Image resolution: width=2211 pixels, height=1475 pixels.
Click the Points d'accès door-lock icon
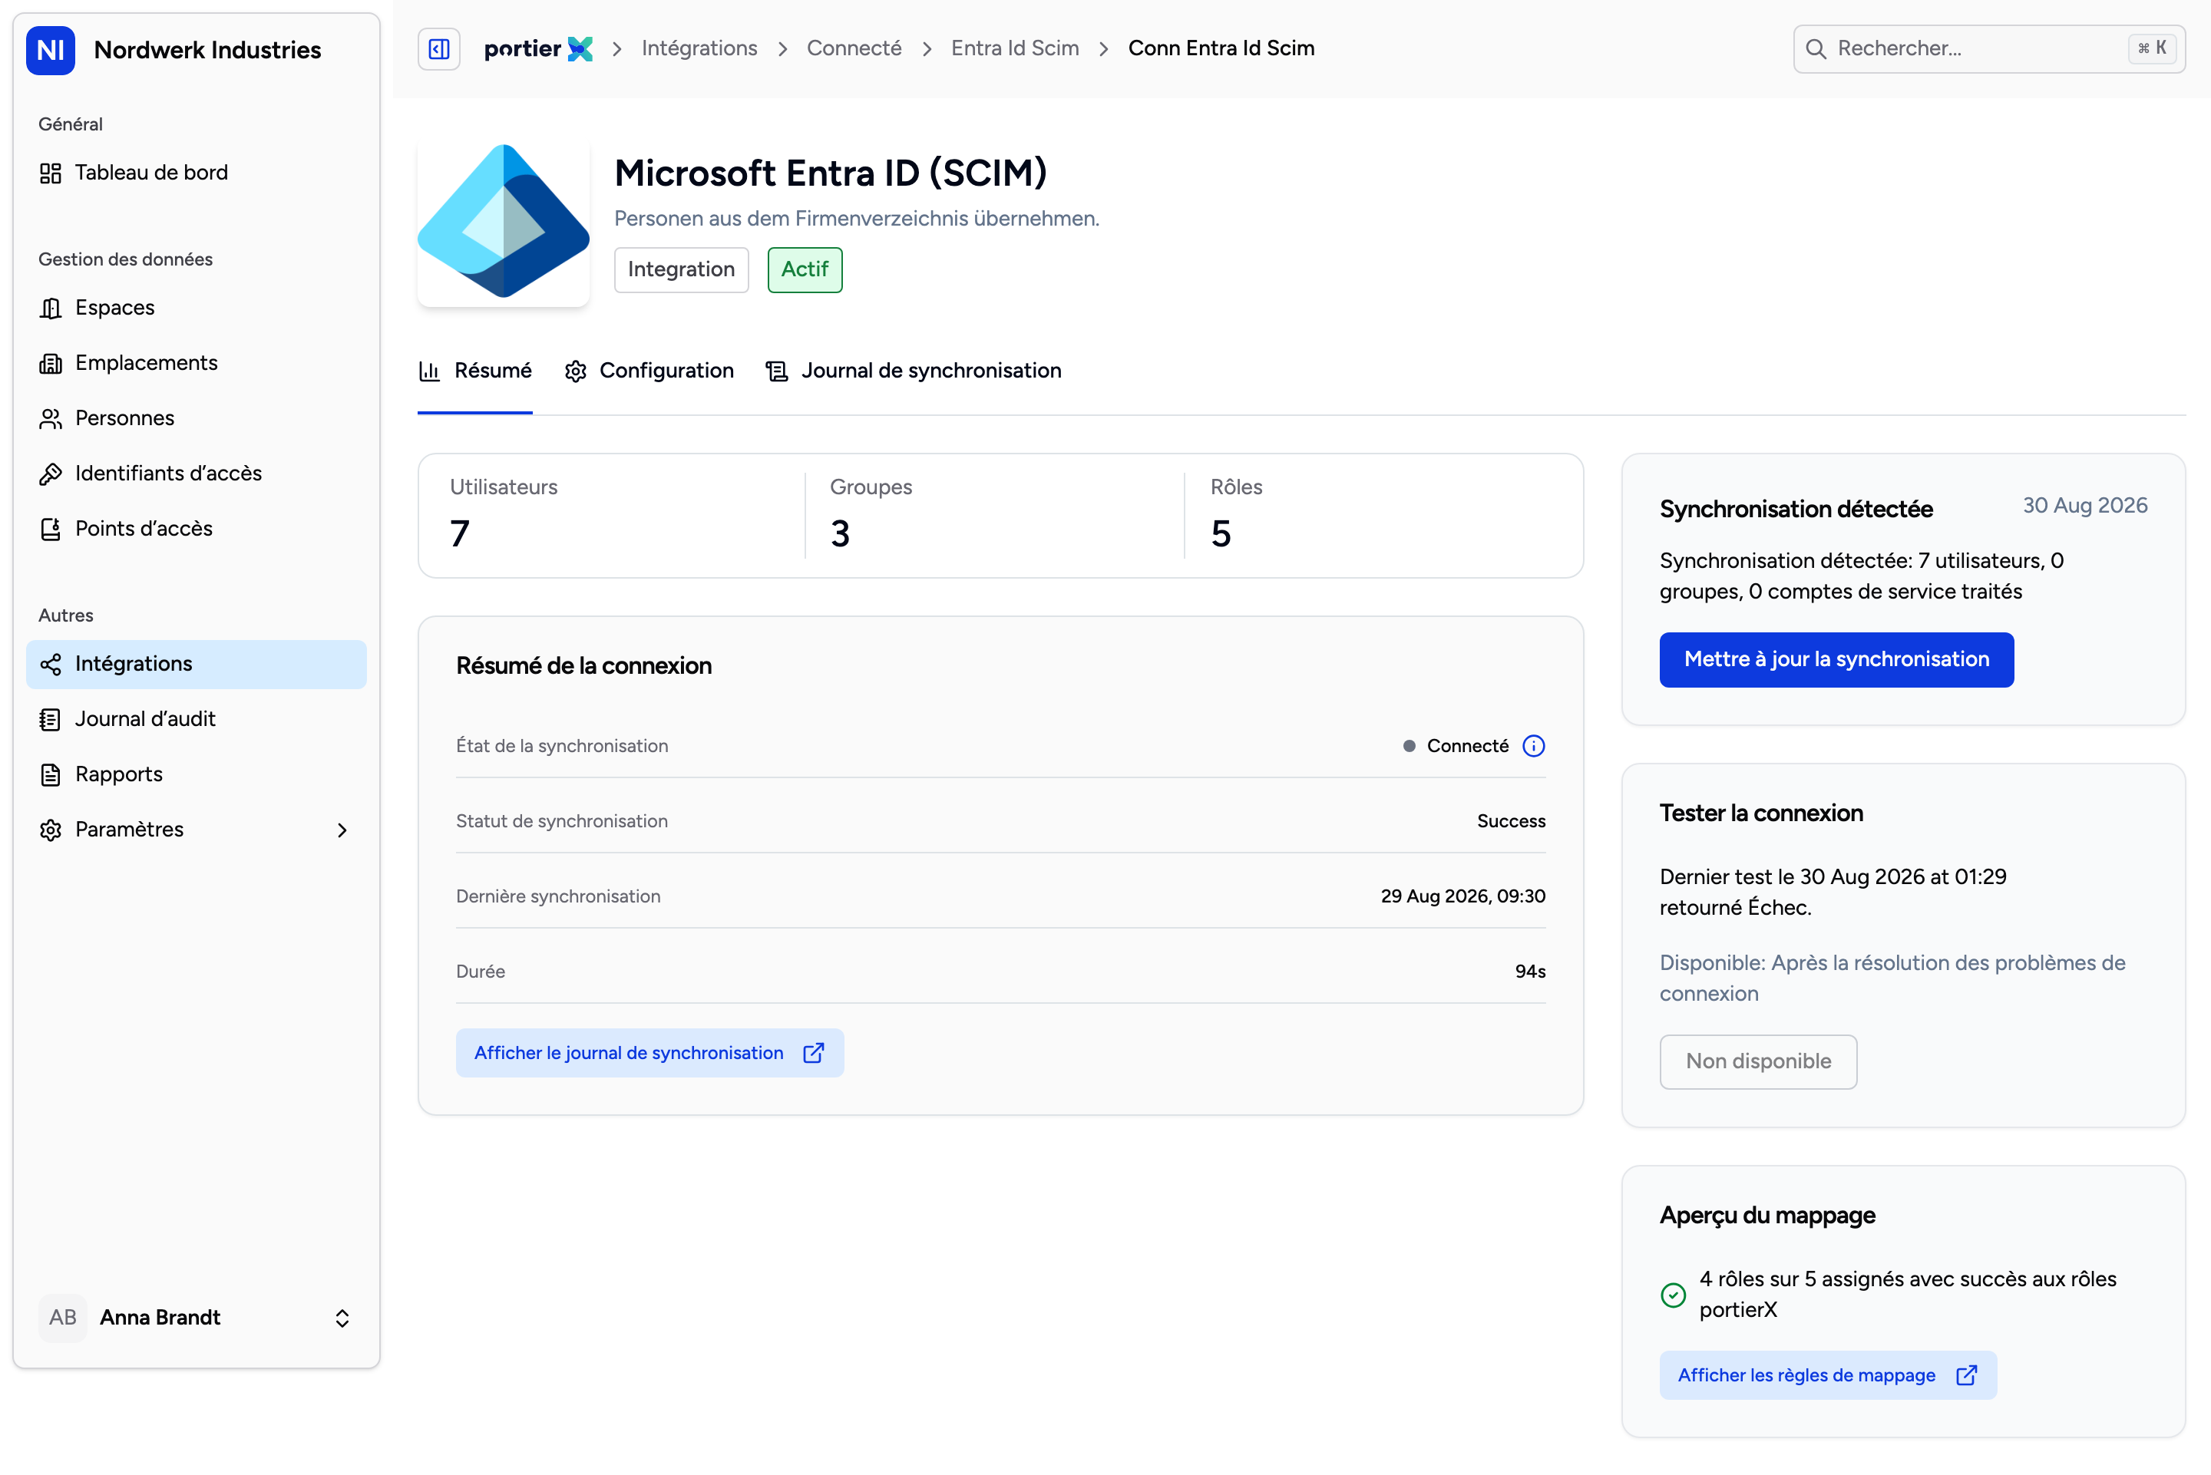pos(51,530)
